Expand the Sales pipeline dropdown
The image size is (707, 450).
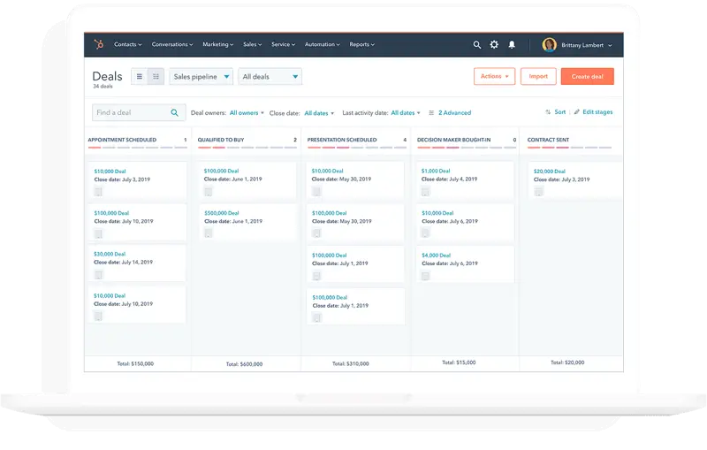(x=201, y=77)
